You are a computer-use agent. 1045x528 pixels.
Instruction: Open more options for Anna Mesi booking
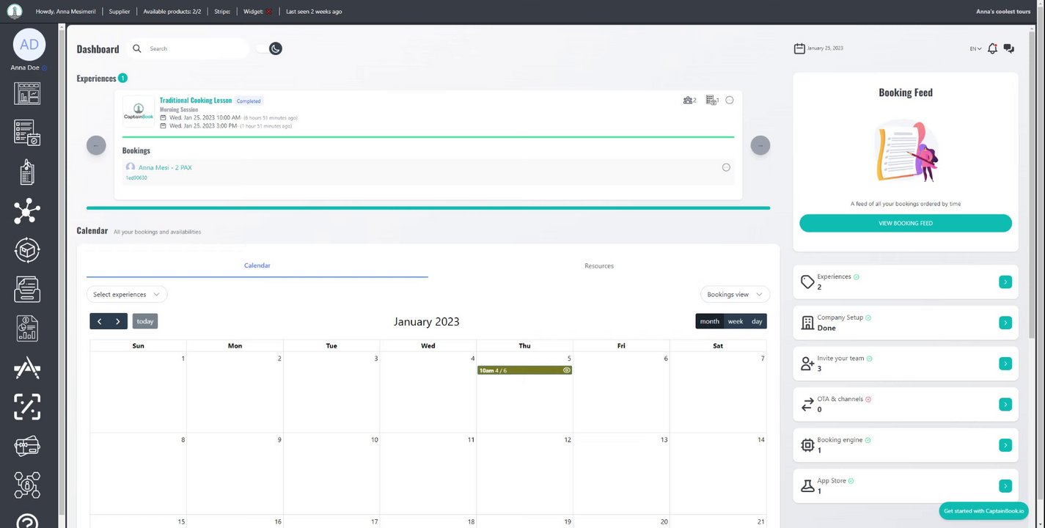(x=726, y=167)
